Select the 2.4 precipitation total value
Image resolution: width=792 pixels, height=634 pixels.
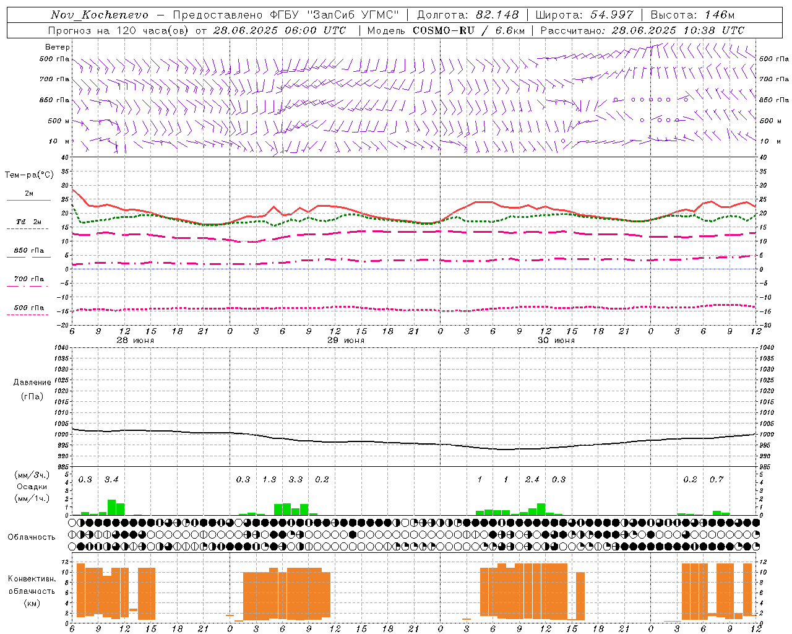(532, 480)
